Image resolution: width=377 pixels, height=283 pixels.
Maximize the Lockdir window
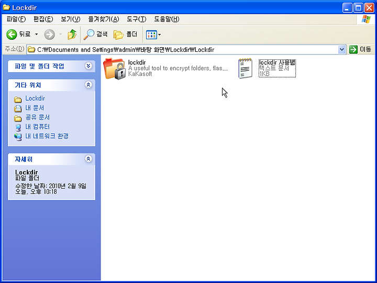tap(358, 8)
